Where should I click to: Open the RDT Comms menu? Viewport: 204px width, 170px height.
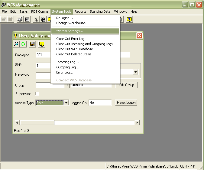[x=40, y=11]
